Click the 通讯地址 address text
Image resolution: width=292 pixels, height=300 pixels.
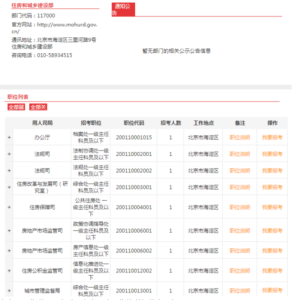click(x=54, y=43)
